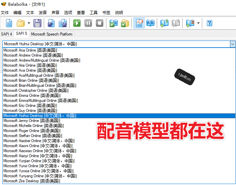Select Microsoft Yunjian Online voice
This screenshot has height=185, width=236.
click(119, 161)
